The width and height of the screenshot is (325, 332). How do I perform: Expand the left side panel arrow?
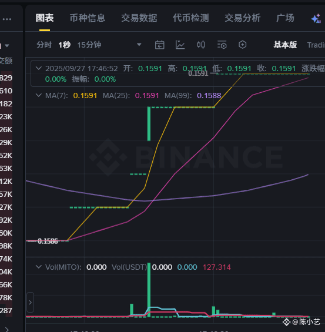click(30, 303)
